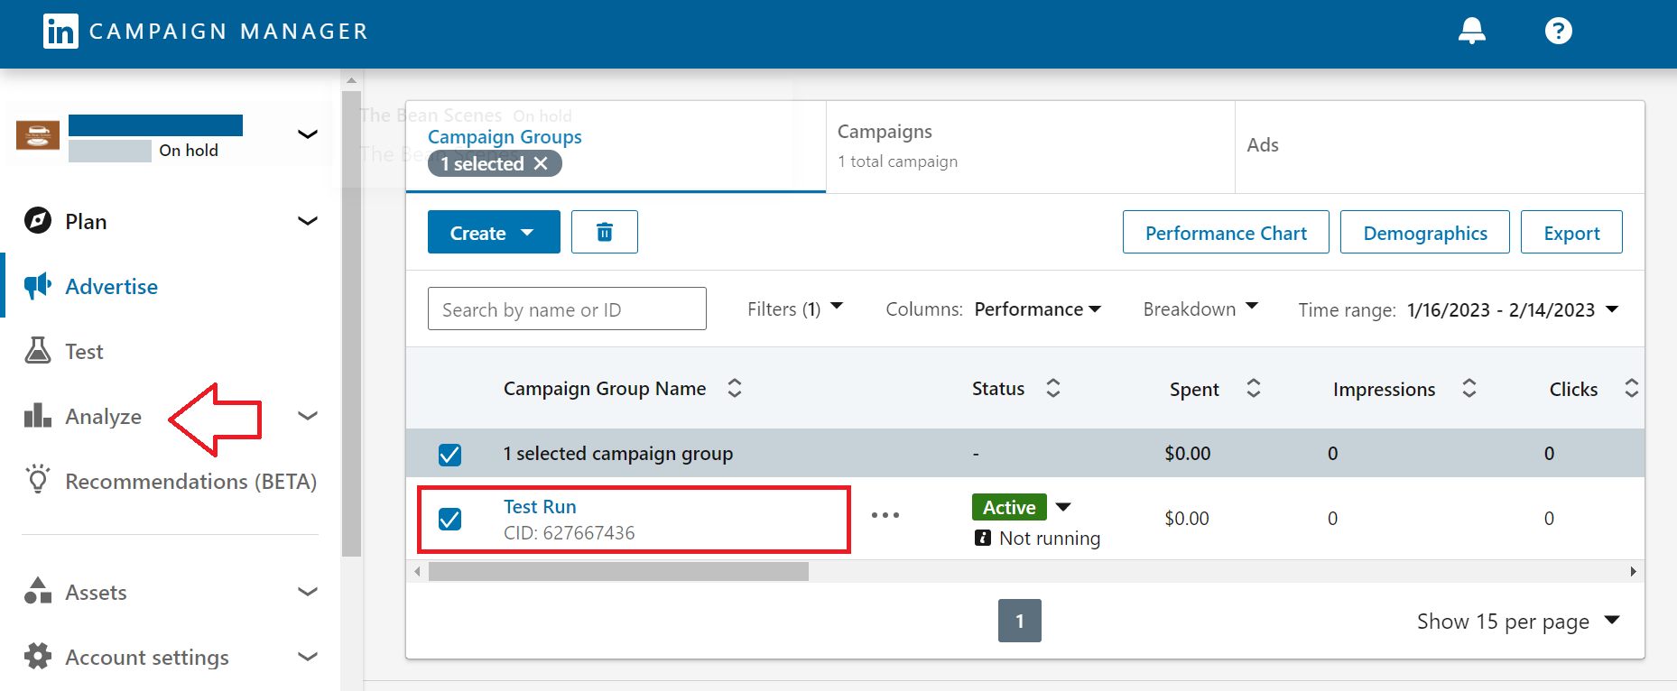Open the Time range date dropdown

(1459, 309)
